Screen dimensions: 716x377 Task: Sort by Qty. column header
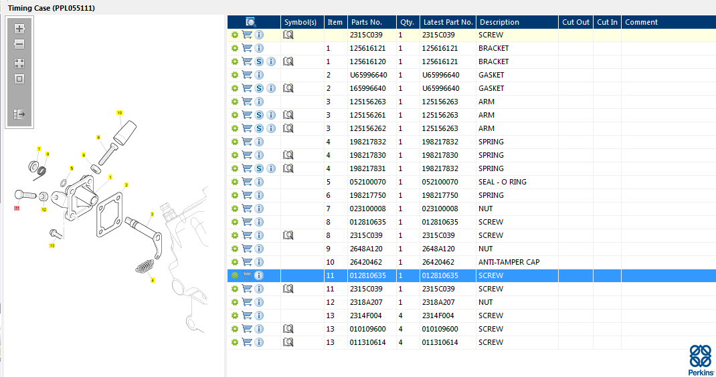click(x=408, y=22)
